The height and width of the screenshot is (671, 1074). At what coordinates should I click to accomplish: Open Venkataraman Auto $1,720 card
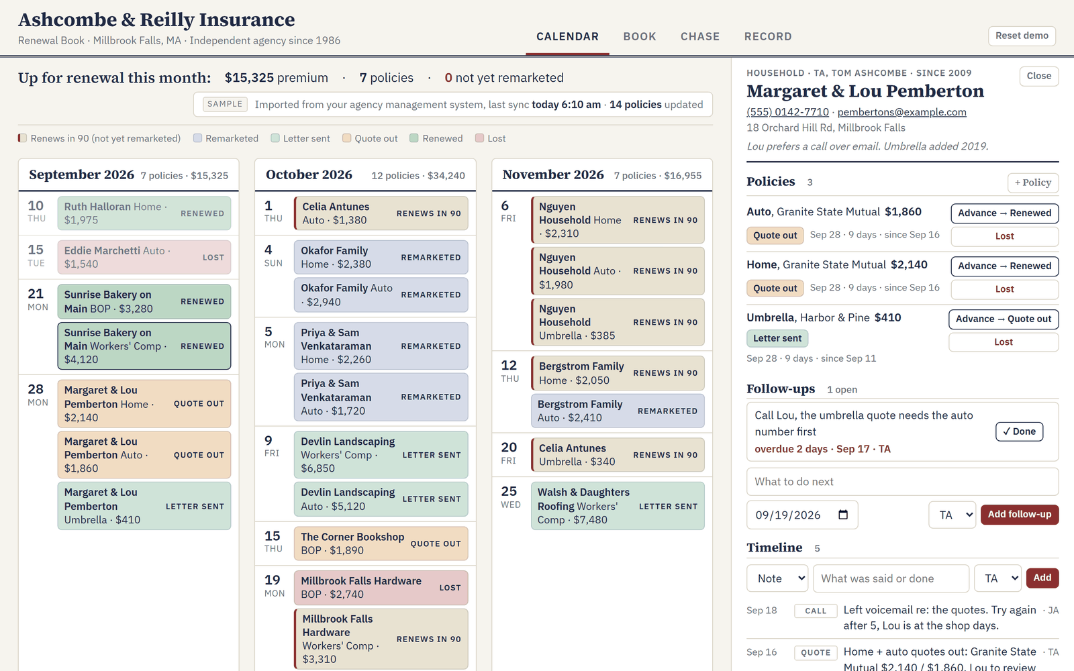coord(381,397)
